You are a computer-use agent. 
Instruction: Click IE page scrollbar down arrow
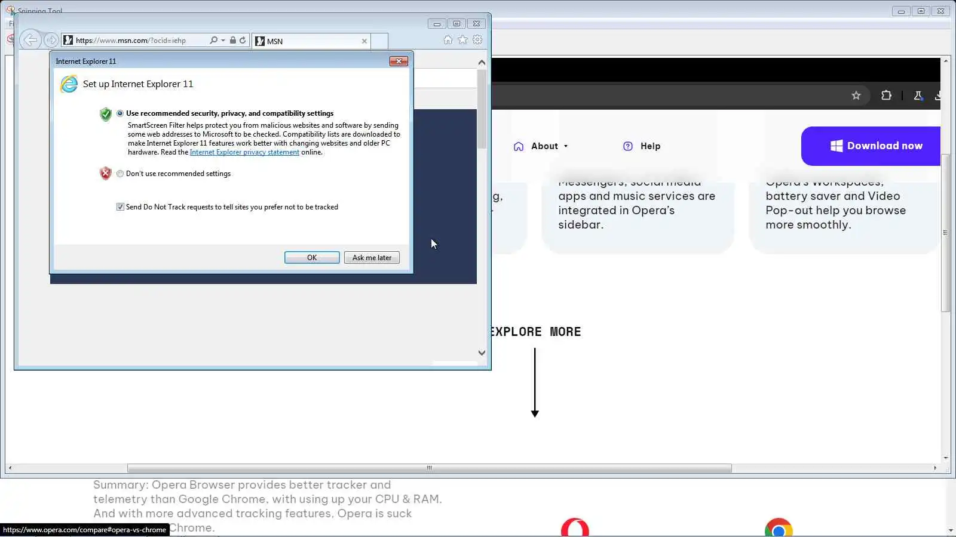482,353
